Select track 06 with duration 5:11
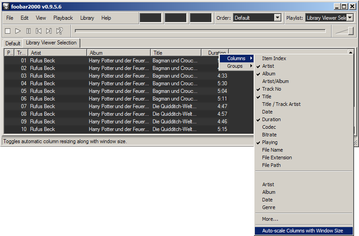 point(116,99)
